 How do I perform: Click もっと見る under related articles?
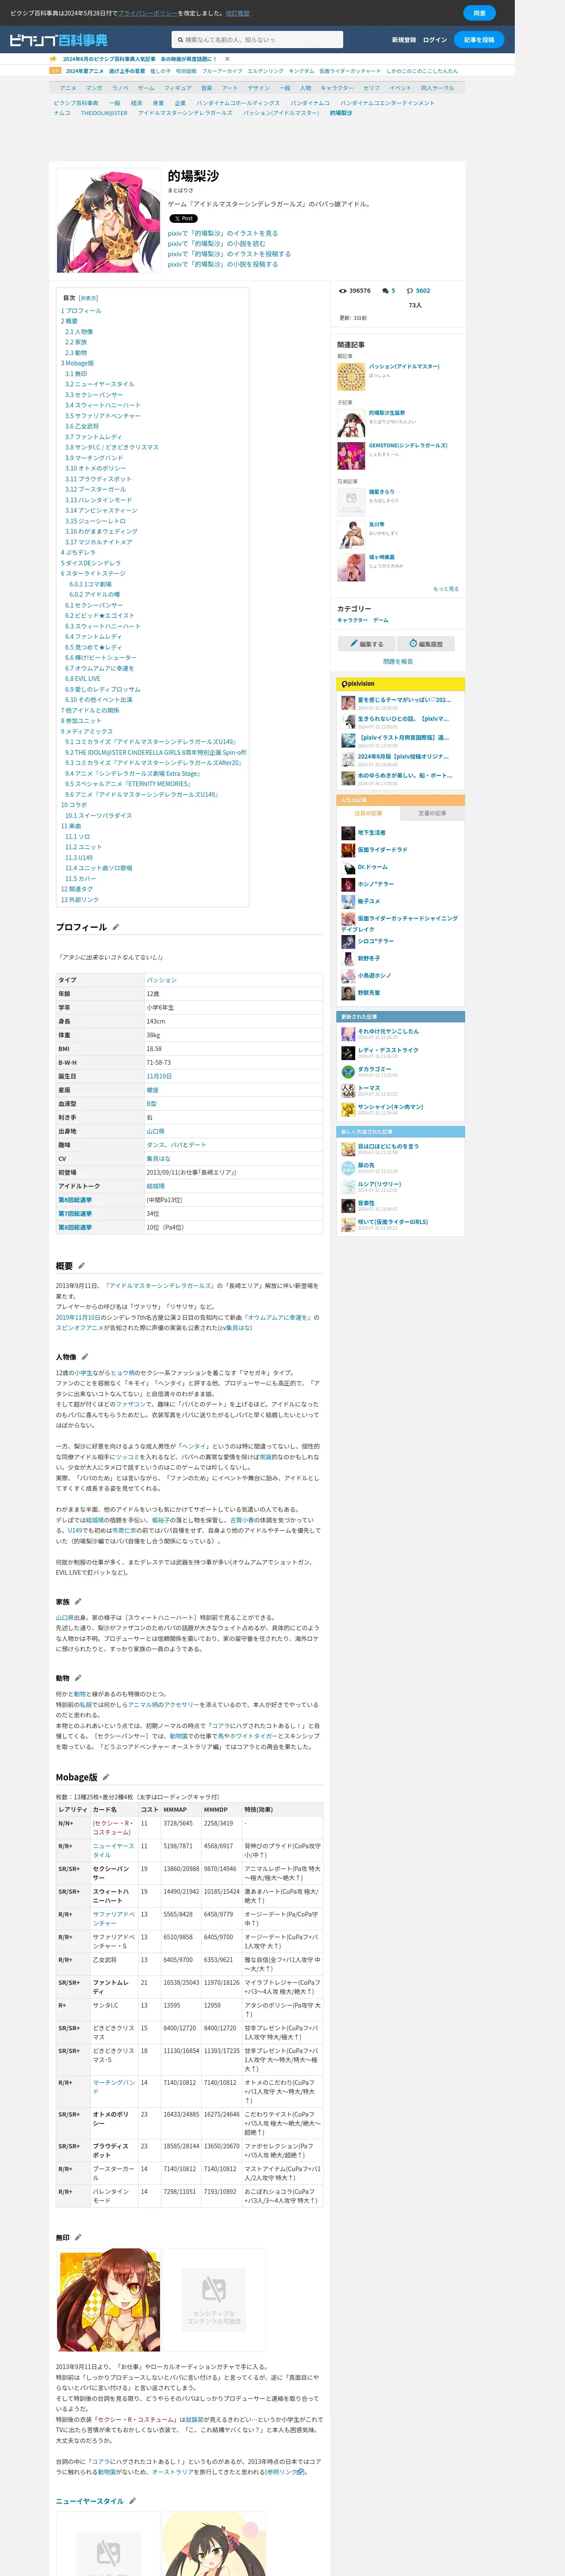[446, 589]
